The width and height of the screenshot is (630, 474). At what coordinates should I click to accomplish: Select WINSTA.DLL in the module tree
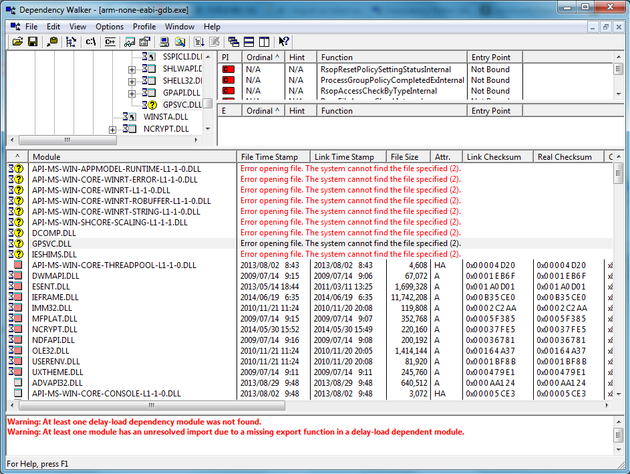pyautogui.click(x=166, y=116)
